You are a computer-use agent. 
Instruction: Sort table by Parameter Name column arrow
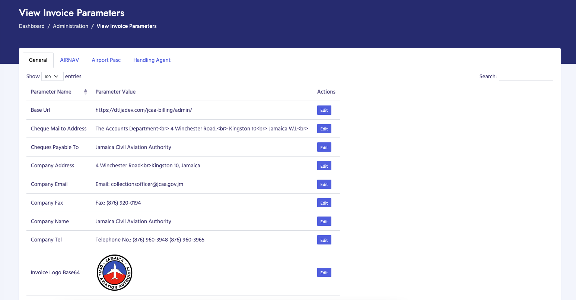85,92
